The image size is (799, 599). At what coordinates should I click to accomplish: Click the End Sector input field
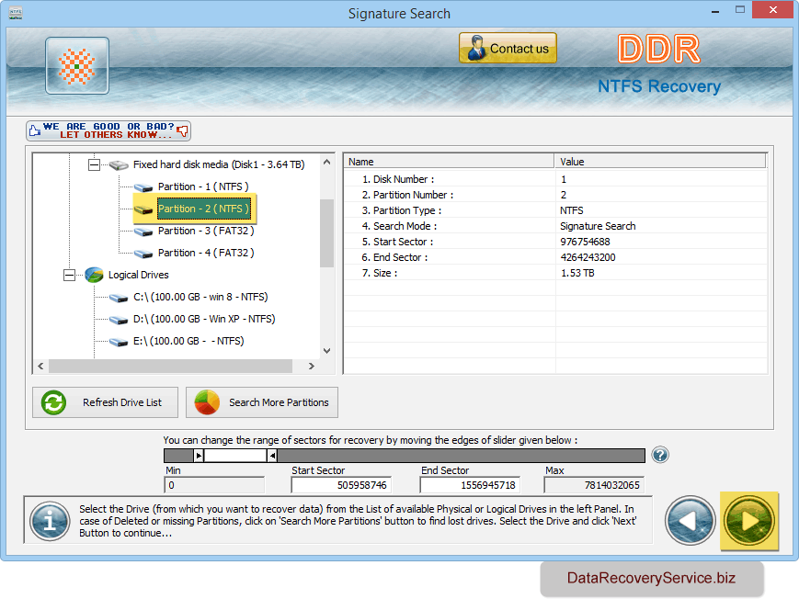(470, 485)
